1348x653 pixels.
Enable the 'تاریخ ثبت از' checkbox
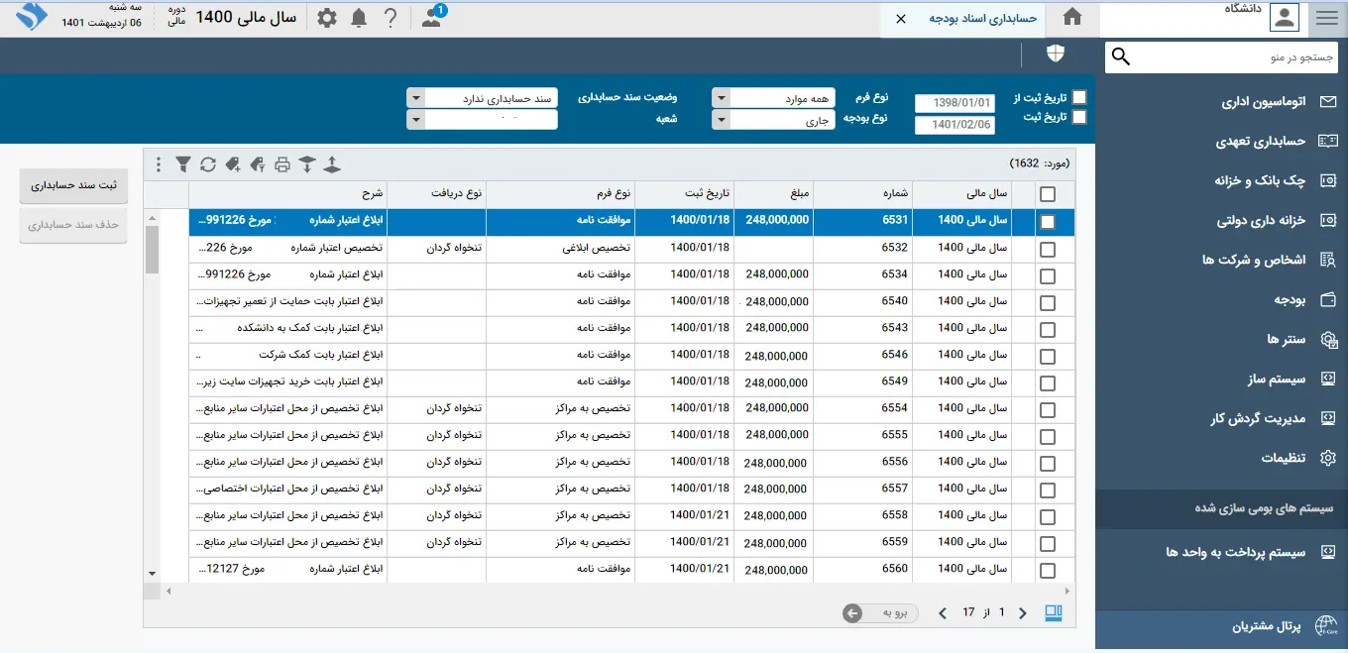point(1079,97)
